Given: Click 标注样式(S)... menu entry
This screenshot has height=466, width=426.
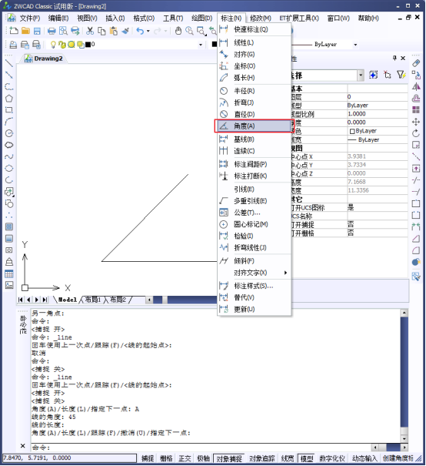Looking at the screenshot, I should pyautogui.click(x=255, y=286).
